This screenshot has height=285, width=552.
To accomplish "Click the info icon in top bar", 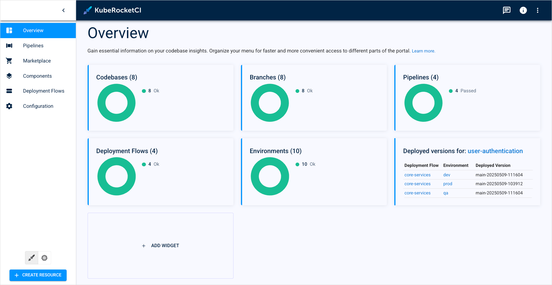I will click(x=523, y=10).
